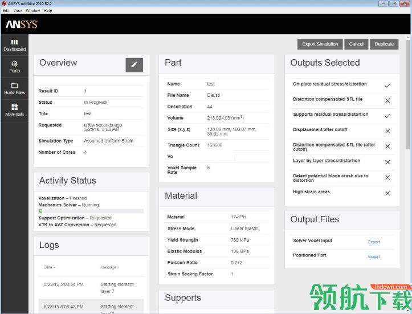Viewport: 412px width, 314px height.
Task: Click X mark for Distortion compensated STL (after cutoff)
Action: pyautogui.click(x=387, y=146)
